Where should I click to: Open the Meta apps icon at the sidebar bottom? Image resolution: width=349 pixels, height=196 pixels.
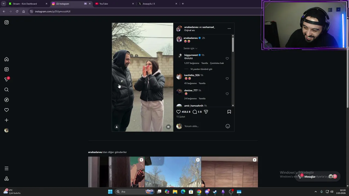(x=7, y=179)
